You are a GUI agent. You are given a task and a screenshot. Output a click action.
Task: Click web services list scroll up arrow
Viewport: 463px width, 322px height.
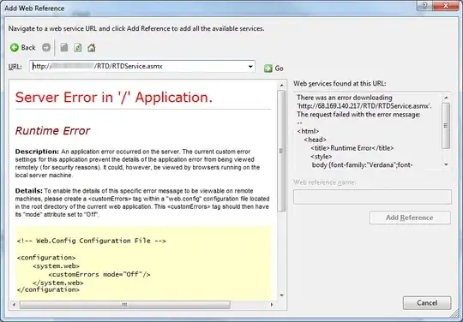click(x=446, y=98)
